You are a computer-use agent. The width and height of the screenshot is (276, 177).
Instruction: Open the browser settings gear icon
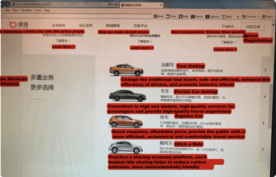click(x=272, y=5)
